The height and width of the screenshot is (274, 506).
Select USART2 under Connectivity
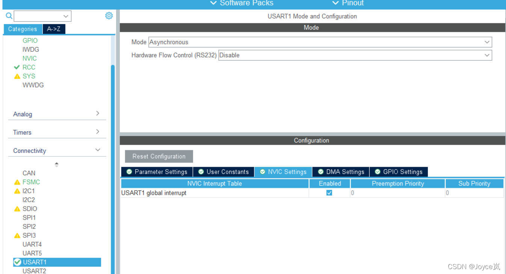(34, 271)
